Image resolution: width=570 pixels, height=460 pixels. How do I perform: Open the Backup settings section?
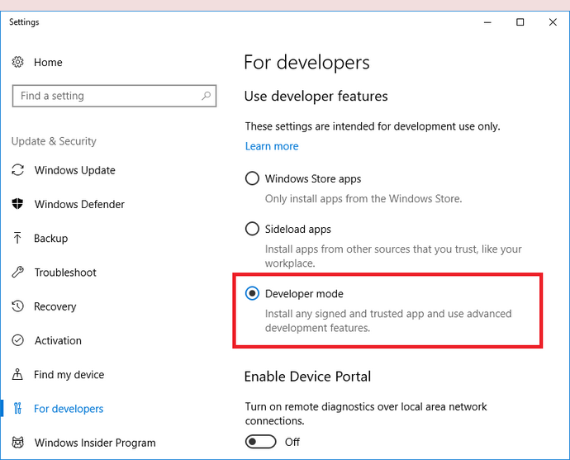click(x=51, y=238)
